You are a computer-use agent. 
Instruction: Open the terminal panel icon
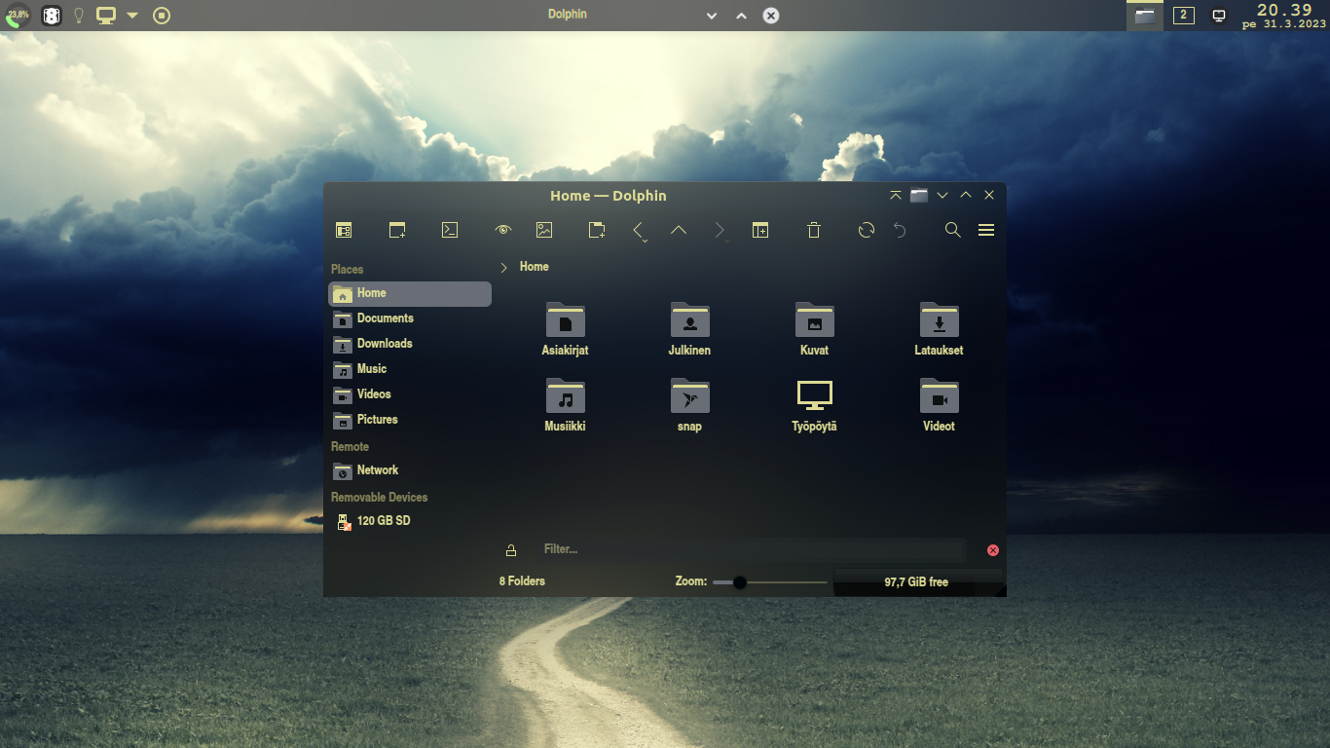click(x=450, y=230)
